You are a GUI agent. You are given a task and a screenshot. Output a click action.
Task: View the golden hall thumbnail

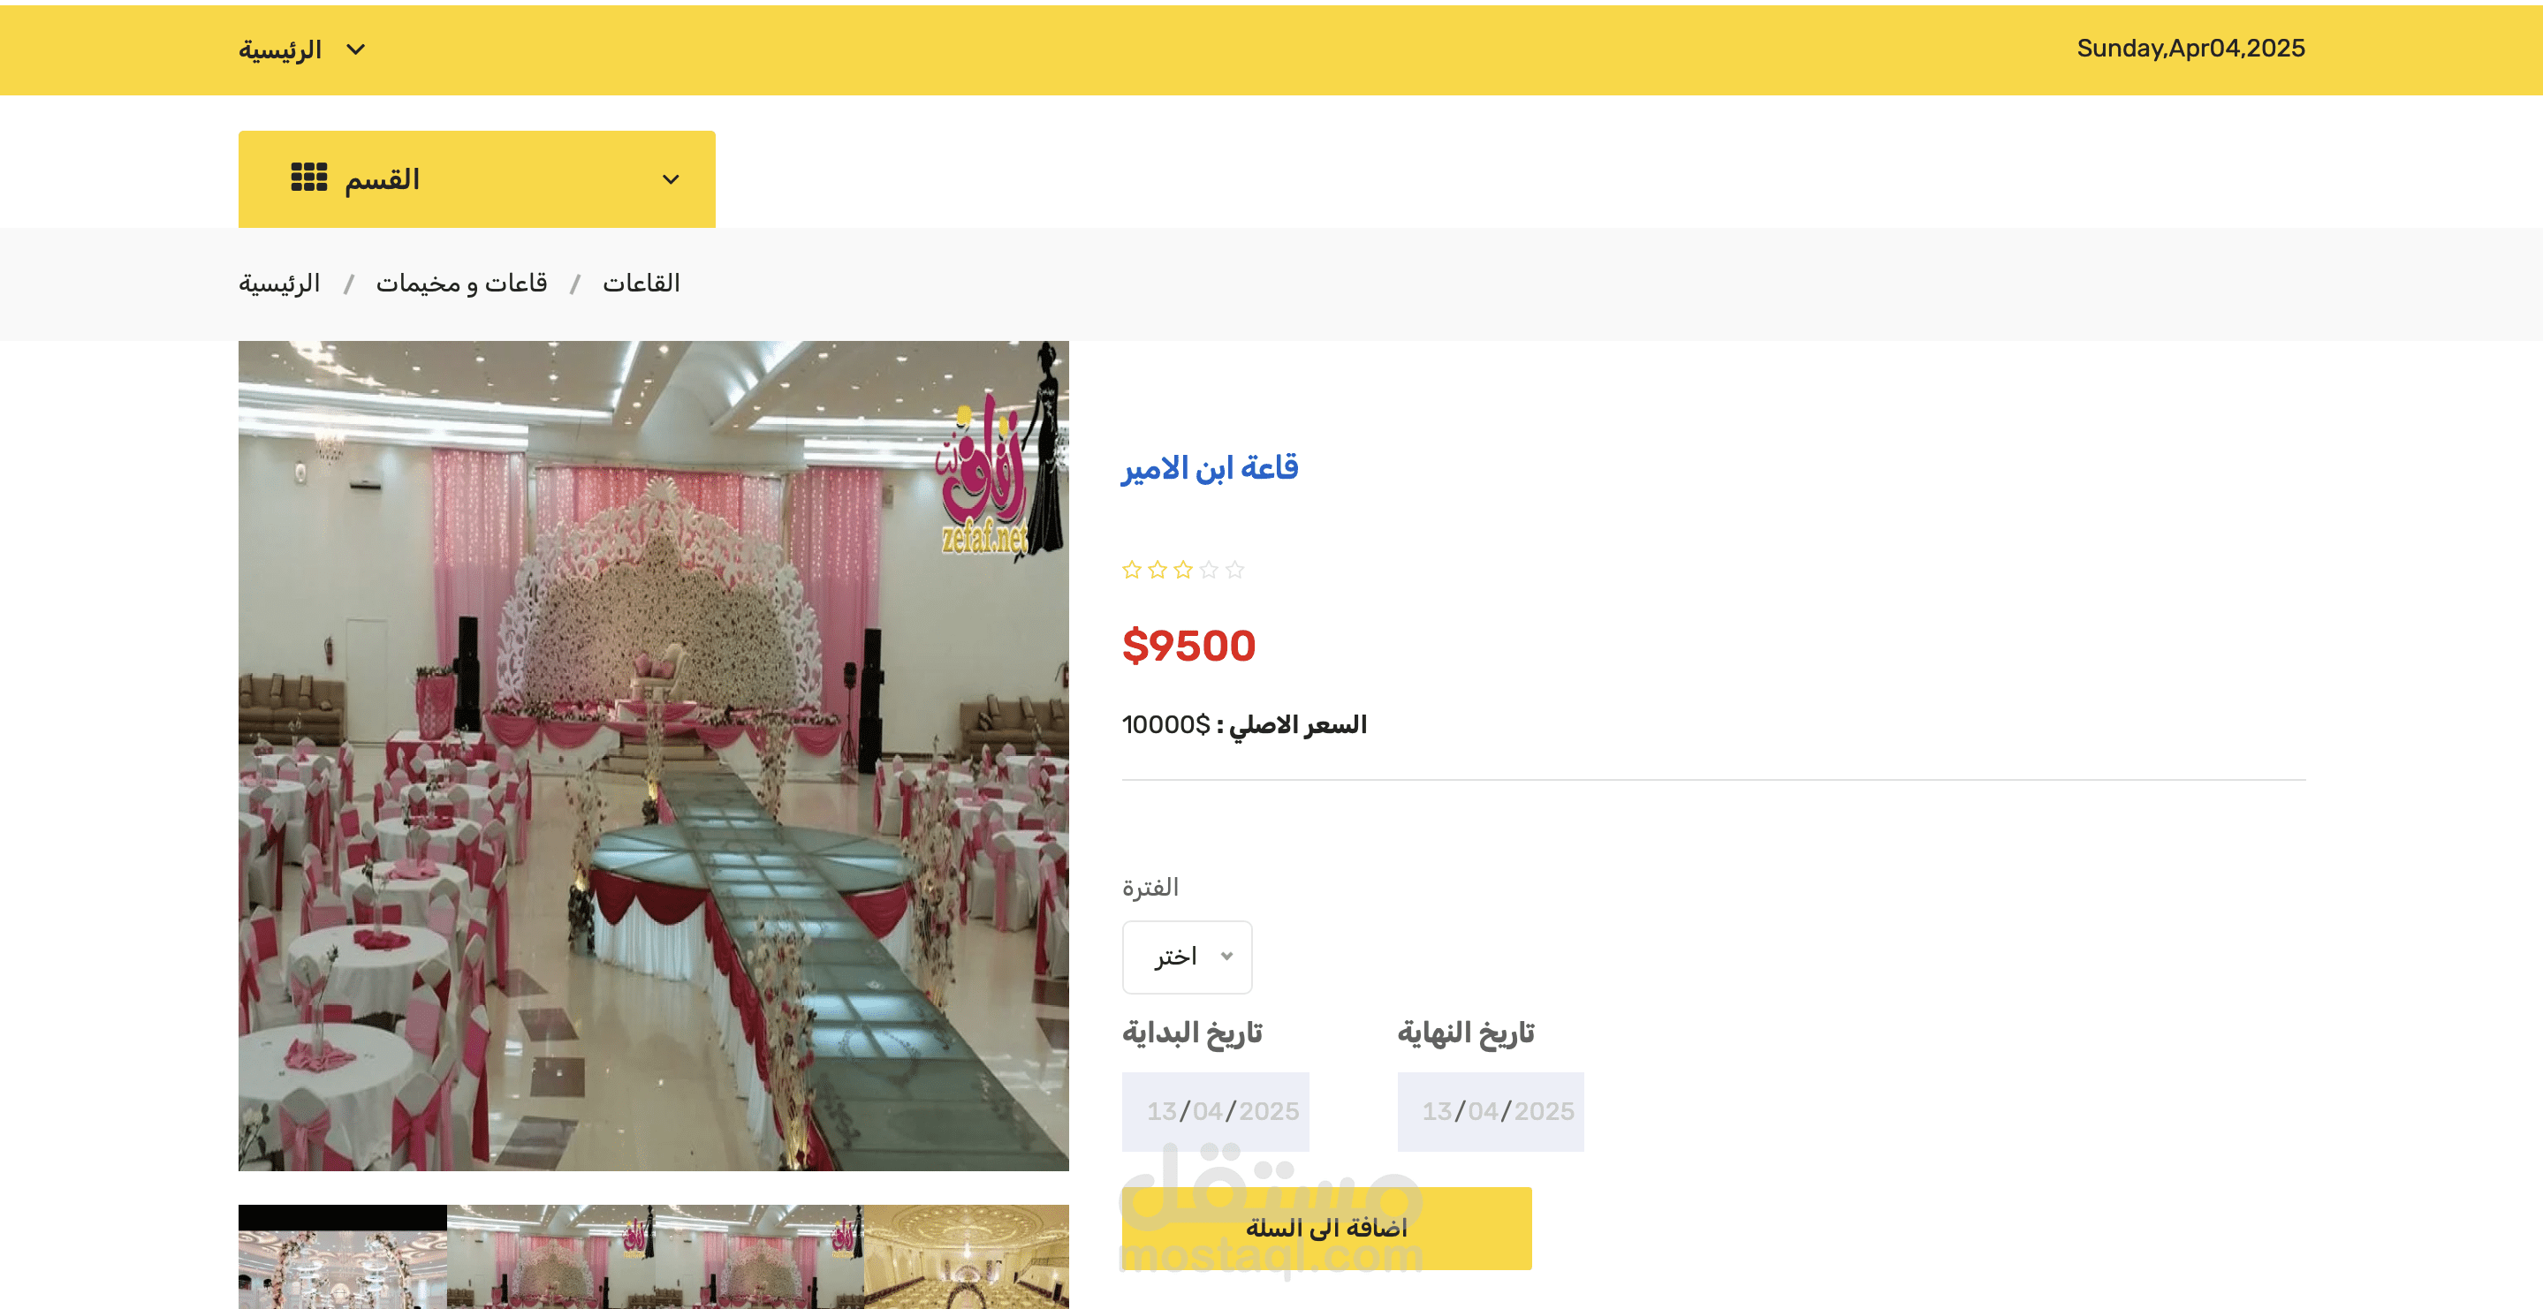click(x=966, y=1257)
